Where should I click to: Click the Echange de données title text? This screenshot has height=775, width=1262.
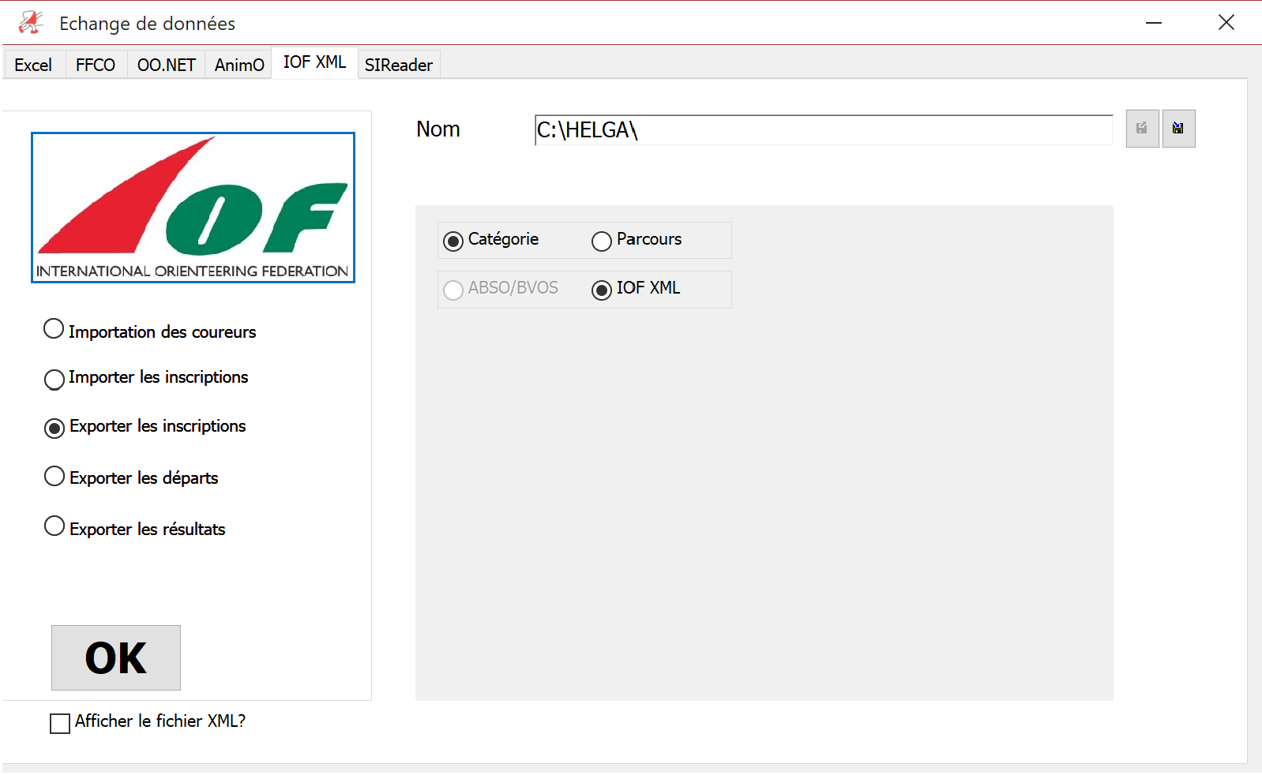[x=147, y=24]
